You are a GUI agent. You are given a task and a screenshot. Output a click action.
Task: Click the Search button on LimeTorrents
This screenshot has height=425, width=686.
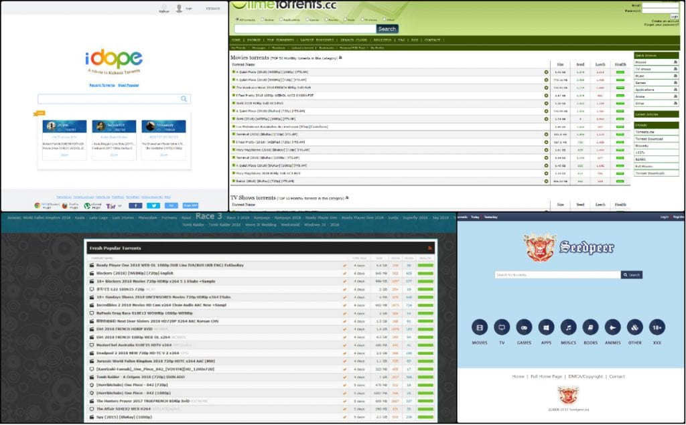tap(387, 29)
